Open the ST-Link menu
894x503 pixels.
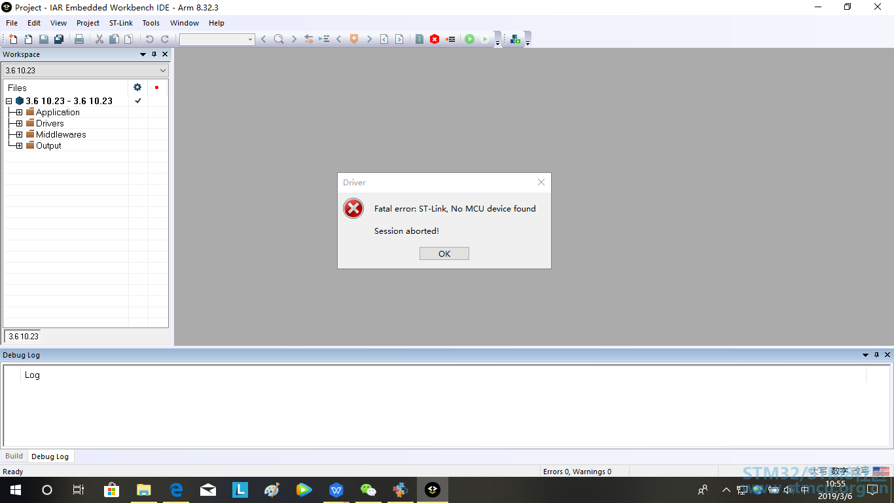point(121,23)
